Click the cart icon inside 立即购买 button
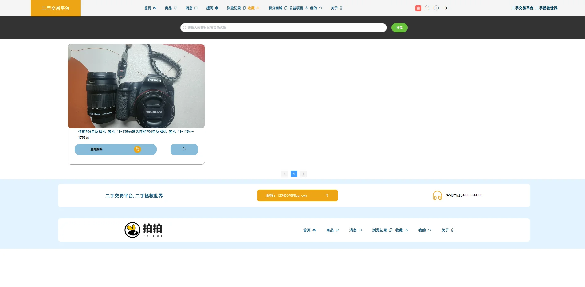Screen dimensions: 585x287 [137, 149]
